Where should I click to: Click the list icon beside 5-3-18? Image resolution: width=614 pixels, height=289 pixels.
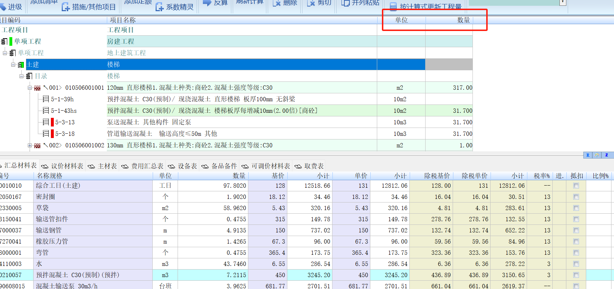46,133
